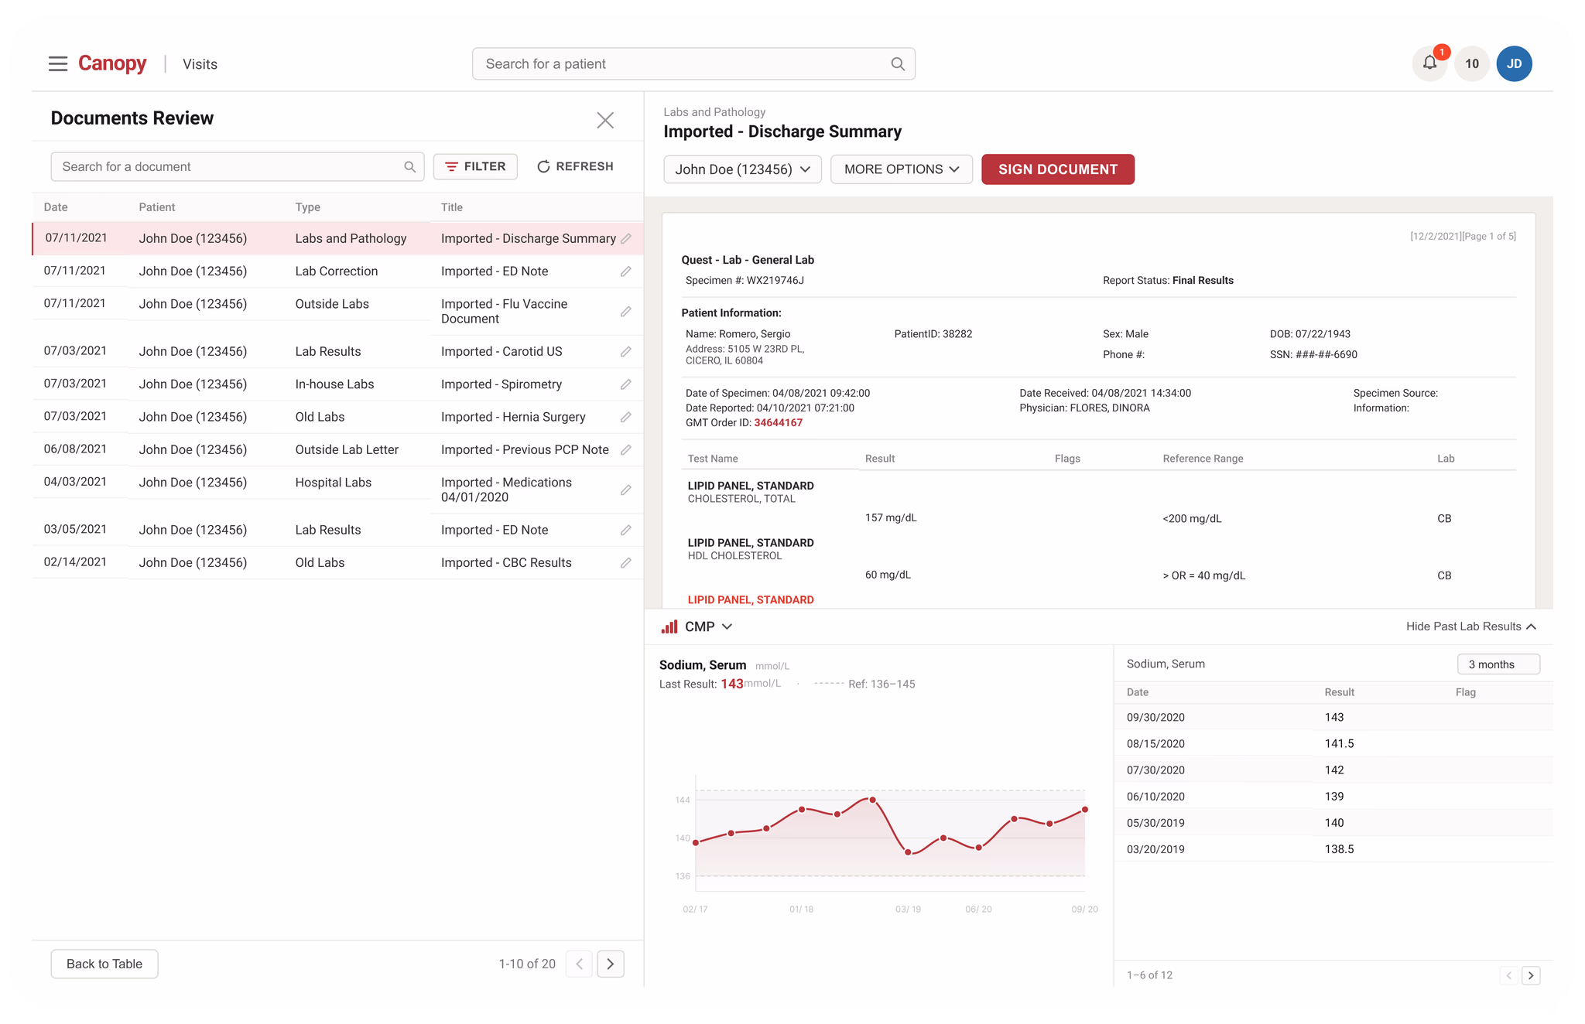Open the hamburger navigation menu
1585x1024 pixels.
click(58, 63)
